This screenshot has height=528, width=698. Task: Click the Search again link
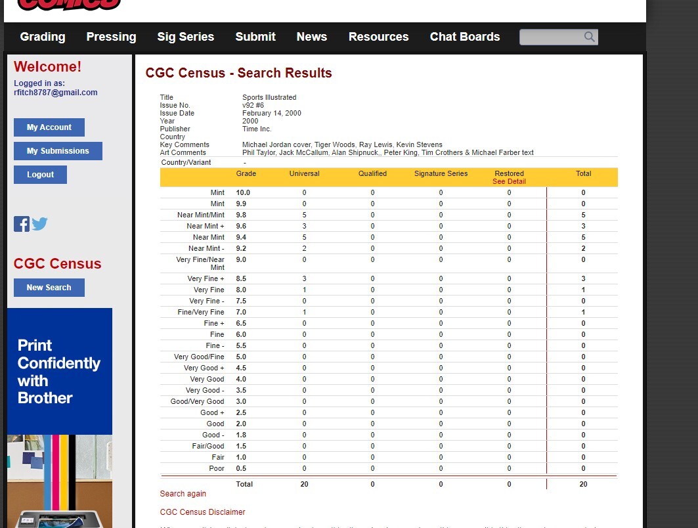(x=183, y=494)
